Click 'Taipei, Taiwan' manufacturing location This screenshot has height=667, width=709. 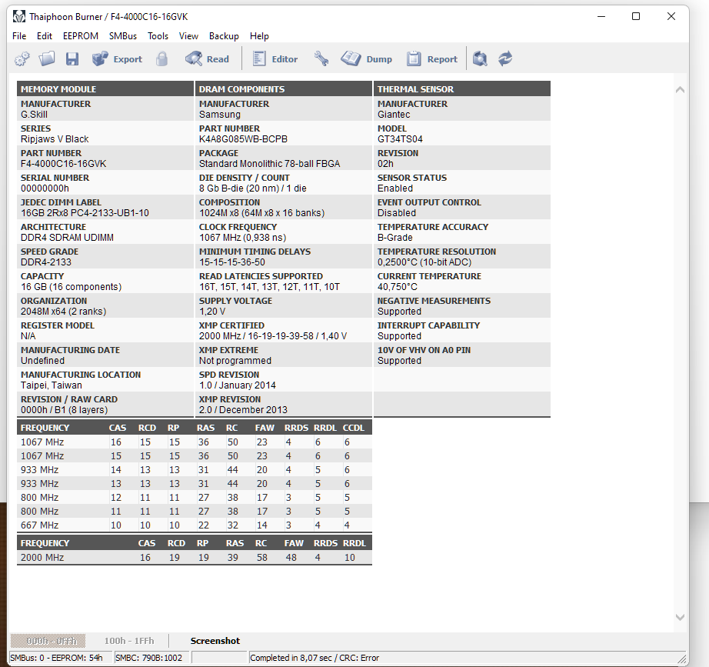tap(52, 385)
